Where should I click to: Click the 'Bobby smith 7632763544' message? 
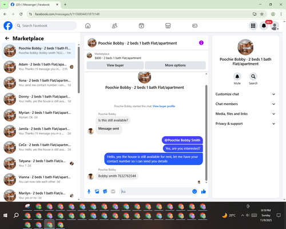tap(117, 176)
